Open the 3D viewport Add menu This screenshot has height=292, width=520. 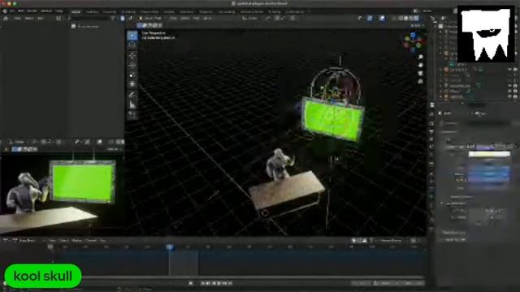(x=197, y=18)
